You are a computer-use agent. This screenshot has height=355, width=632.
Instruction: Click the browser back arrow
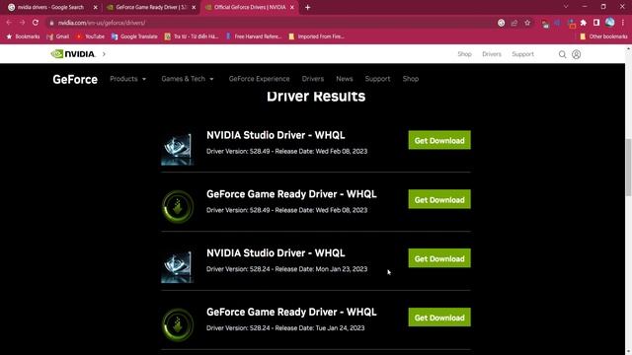click(x=9, y=23)
